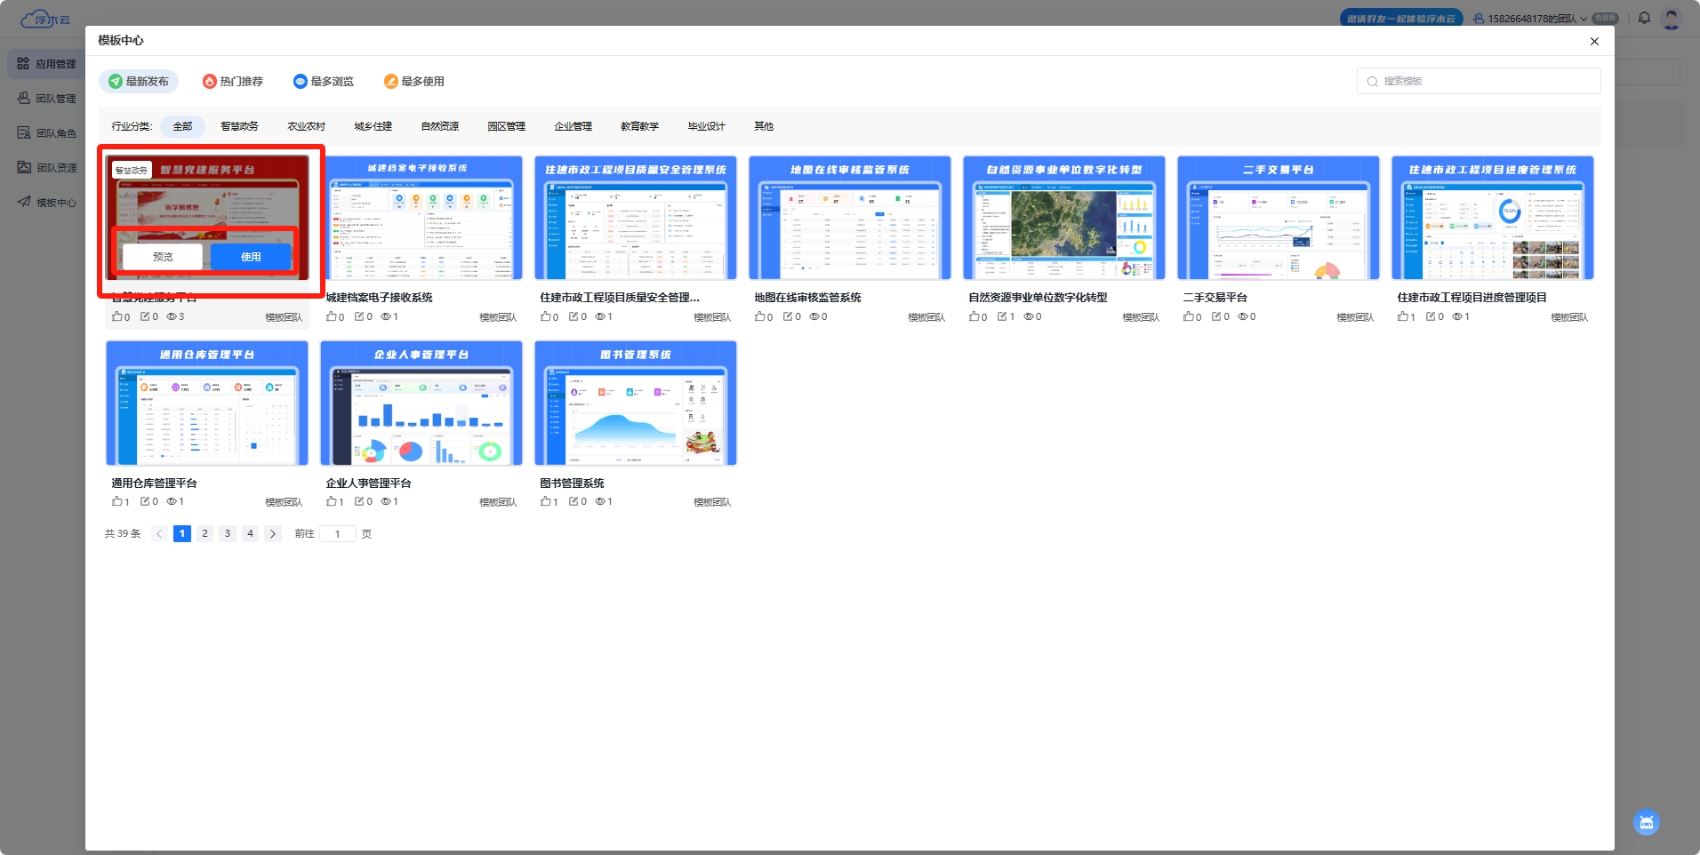
Task: Switch to the 热门推荐 tab
Action: pyautogui.click(x=233, y=82)
